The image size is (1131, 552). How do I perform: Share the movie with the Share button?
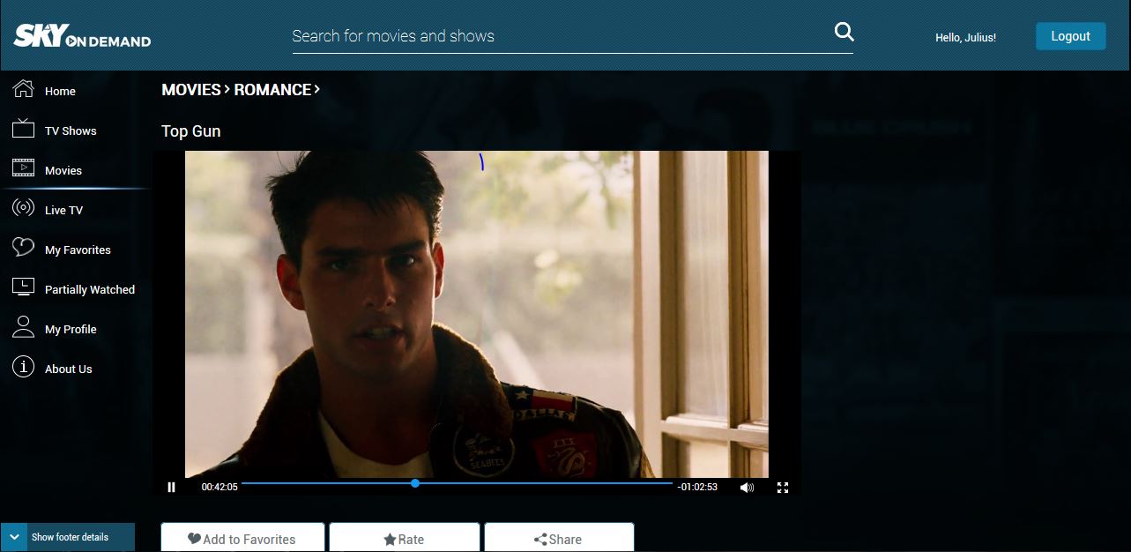559,539
